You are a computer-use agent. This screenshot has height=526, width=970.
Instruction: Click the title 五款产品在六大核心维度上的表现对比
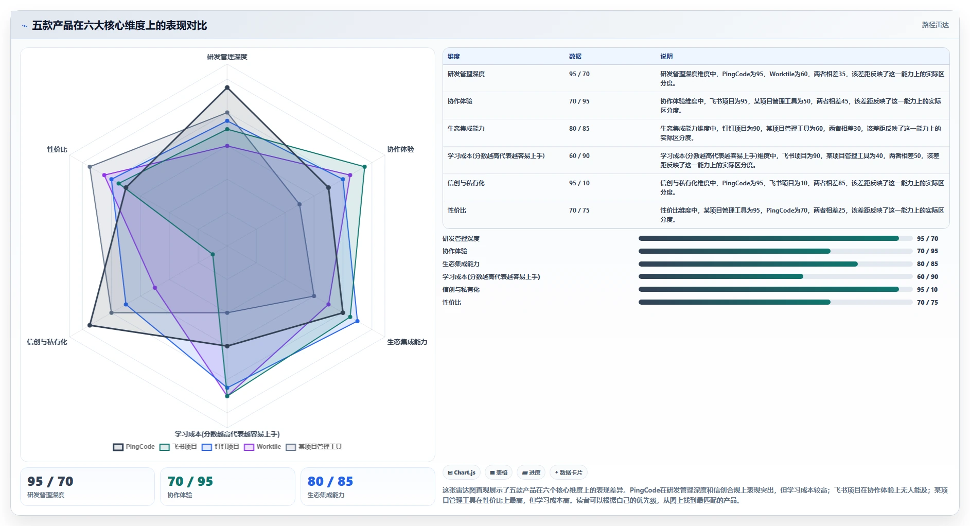tap(119, 25)
